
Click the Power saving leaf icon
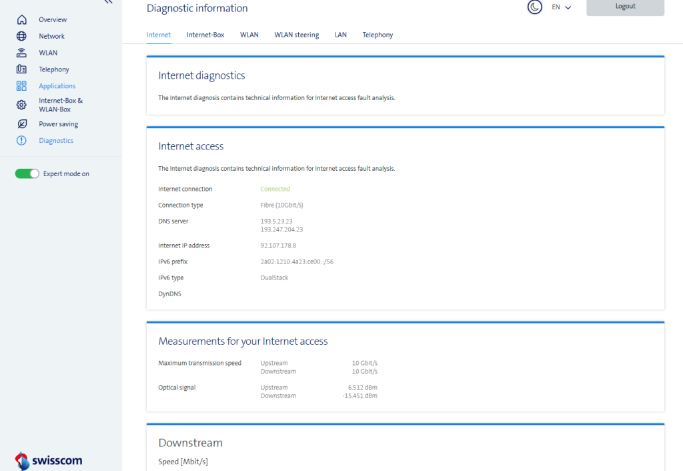point(21,124)
